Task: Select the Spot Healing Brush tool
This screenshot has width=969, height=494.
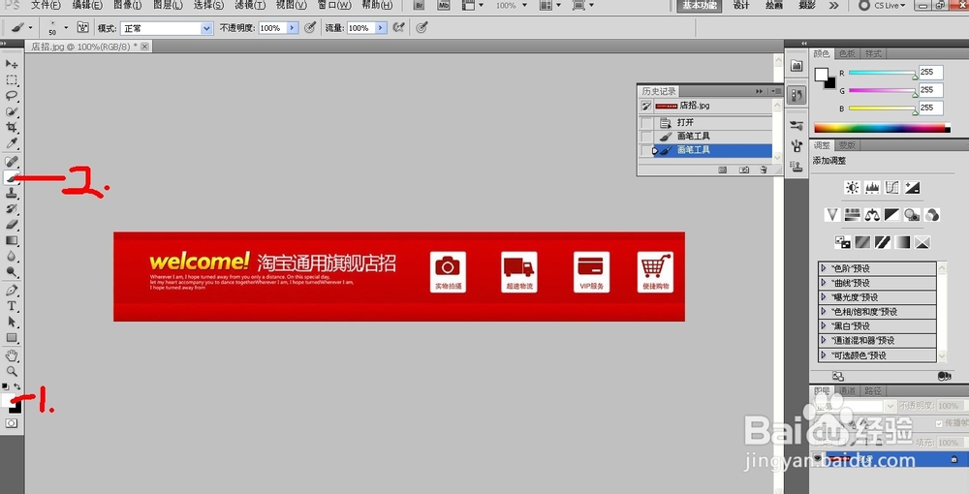Action: click(12, 161)
